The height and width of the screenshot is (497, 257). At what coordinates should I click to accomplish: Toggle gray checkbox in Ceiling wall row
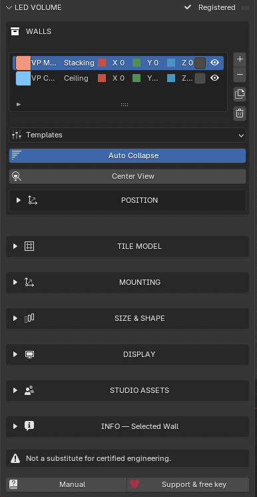tap(200, 78)
